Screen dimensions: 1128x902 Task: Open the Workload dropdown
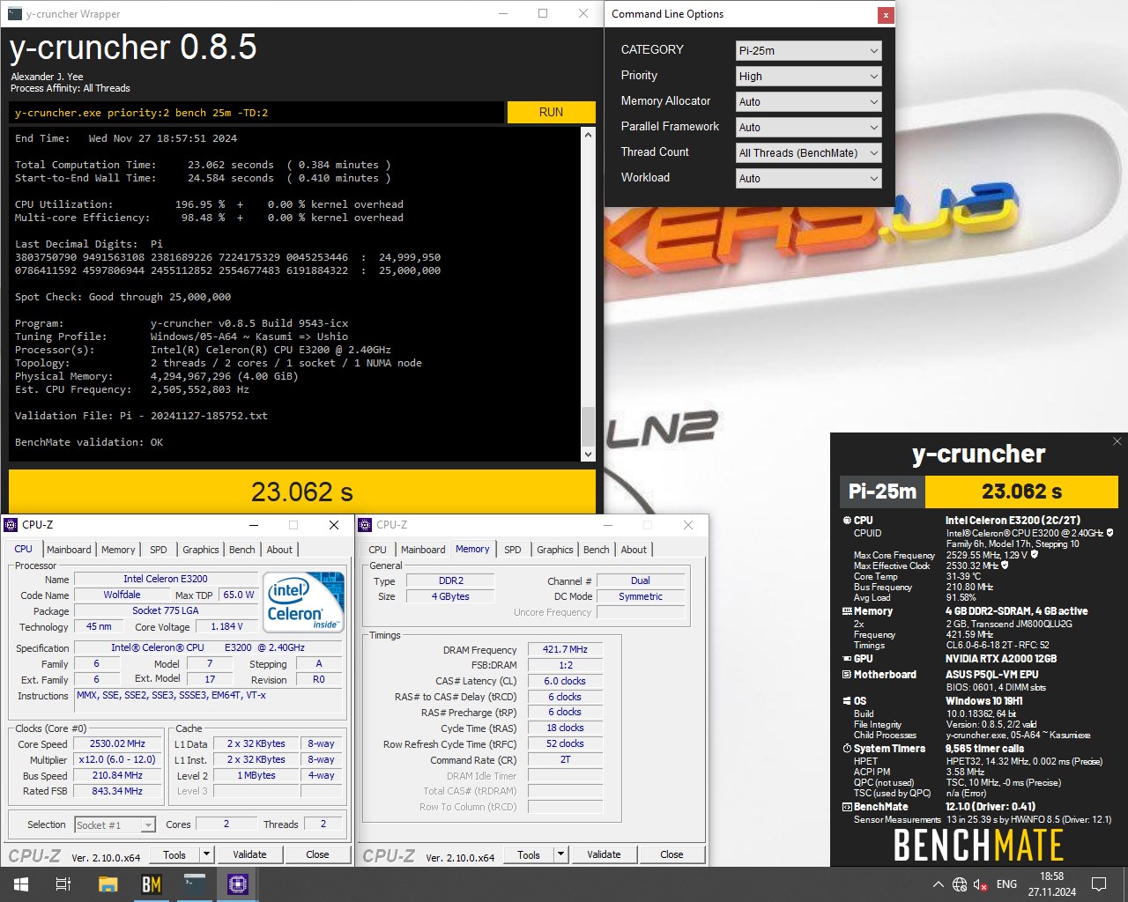(808, 178)
